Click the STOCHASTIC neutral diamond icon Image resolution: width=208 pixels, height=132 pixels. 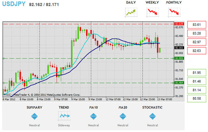tap(152, 116)
